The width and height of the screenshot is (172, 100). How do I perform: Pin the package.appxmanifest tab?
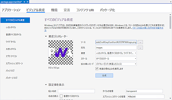(24, 2)
